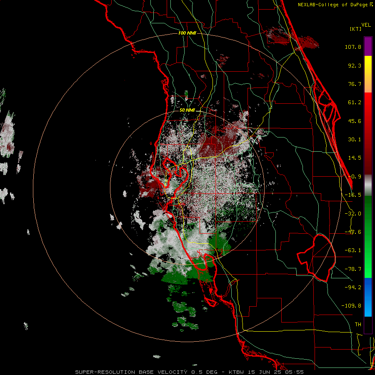375x375 pixels.
Task: Click the 50 NMI range ring label
Action: (x=187, y=110)
